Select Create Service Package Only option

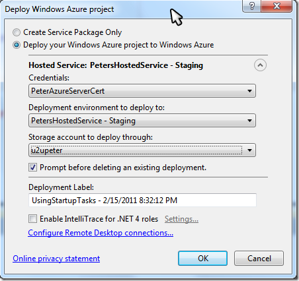pyautogui.click(x=17, y=32)
